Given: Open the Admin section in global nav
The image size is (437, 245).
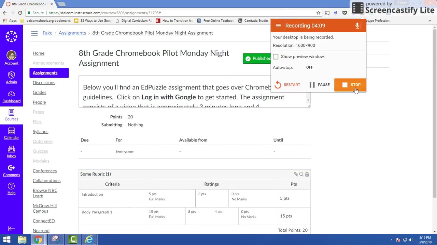Looking at the screenshot, I should click(11, 78).
